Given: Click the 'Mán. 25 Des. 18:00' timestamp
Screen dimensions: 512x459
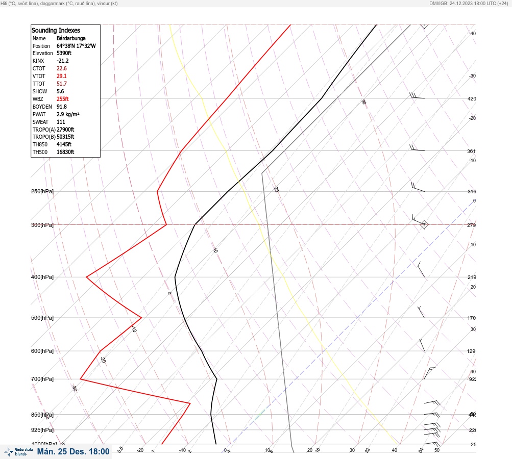Looking at the screenshot, I should tap(73, 451).
